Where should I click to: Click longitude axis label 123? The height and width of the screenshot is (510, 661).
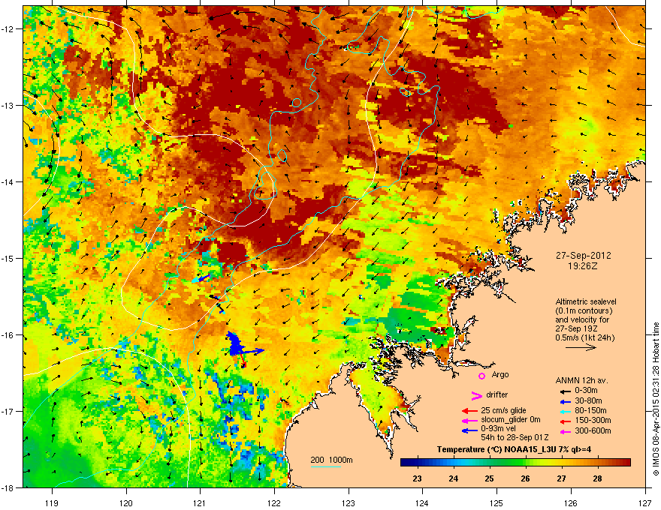click(x=349, y=502)
